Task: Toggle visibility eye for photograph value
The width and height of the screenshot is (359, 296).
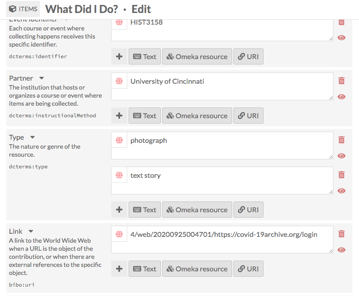Action: click(342, 156)
